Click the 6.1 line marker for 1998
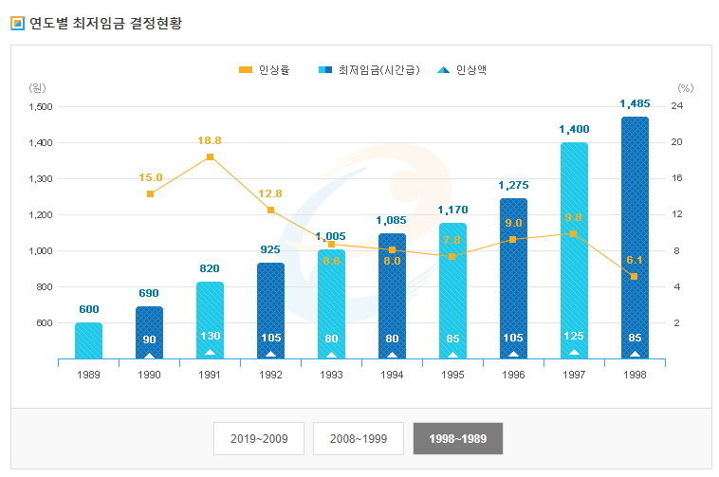Viewport: 719px width, 477px height. [635, 276]
